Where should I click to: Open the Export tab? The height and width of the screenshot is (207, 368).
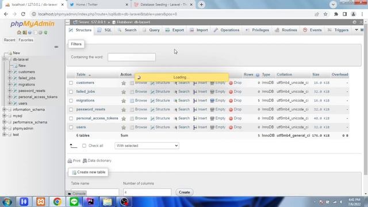(175, 30)
